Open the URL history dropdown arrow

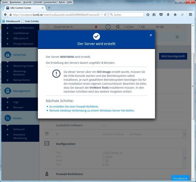pos(102,15)
